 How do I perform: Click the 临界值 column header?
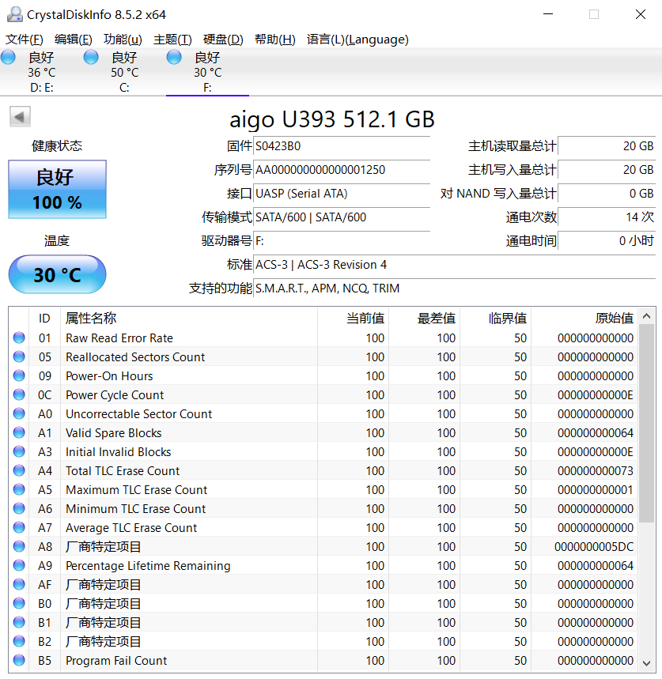[x=496, y=318]
